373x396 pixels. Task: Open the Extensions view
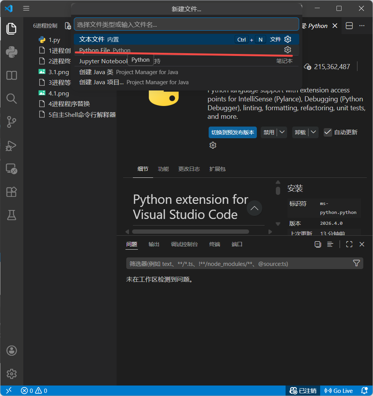11,192
